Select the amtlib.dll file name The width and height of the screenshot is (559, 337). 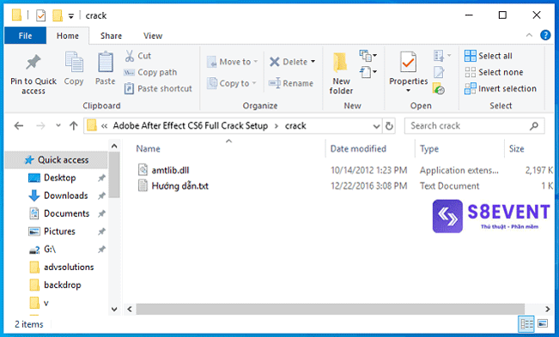click(x=170, y=170)
